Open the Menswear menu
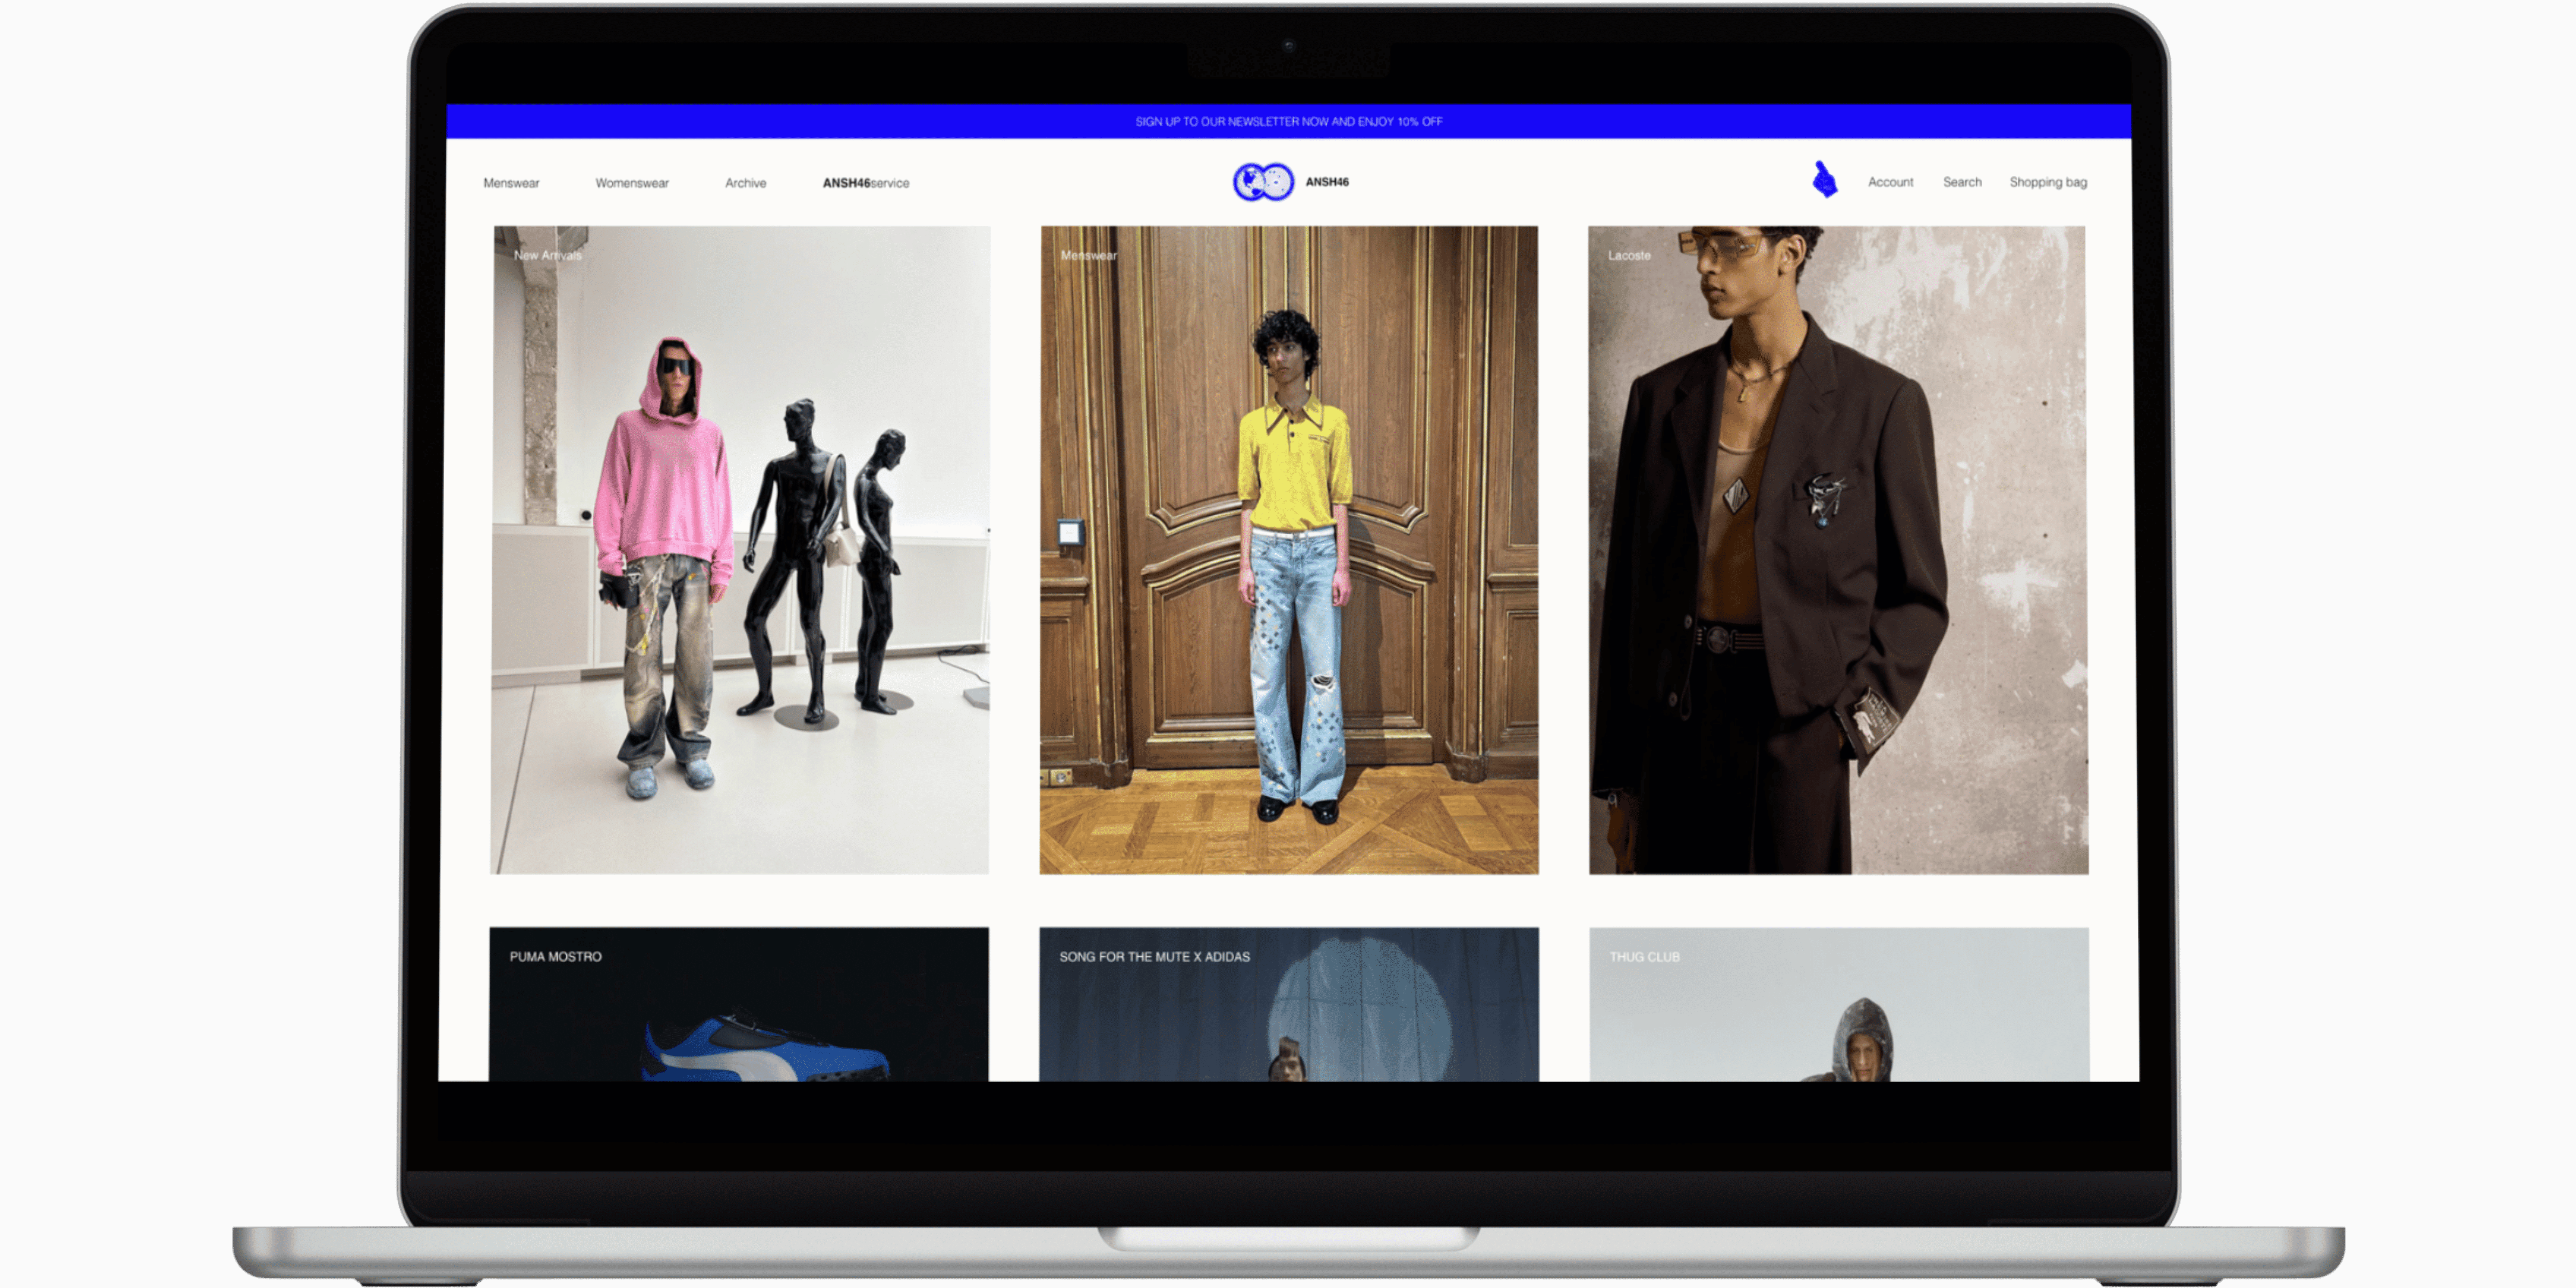The height and width of the screenshot is (1288, 2576). click(511, 183)
